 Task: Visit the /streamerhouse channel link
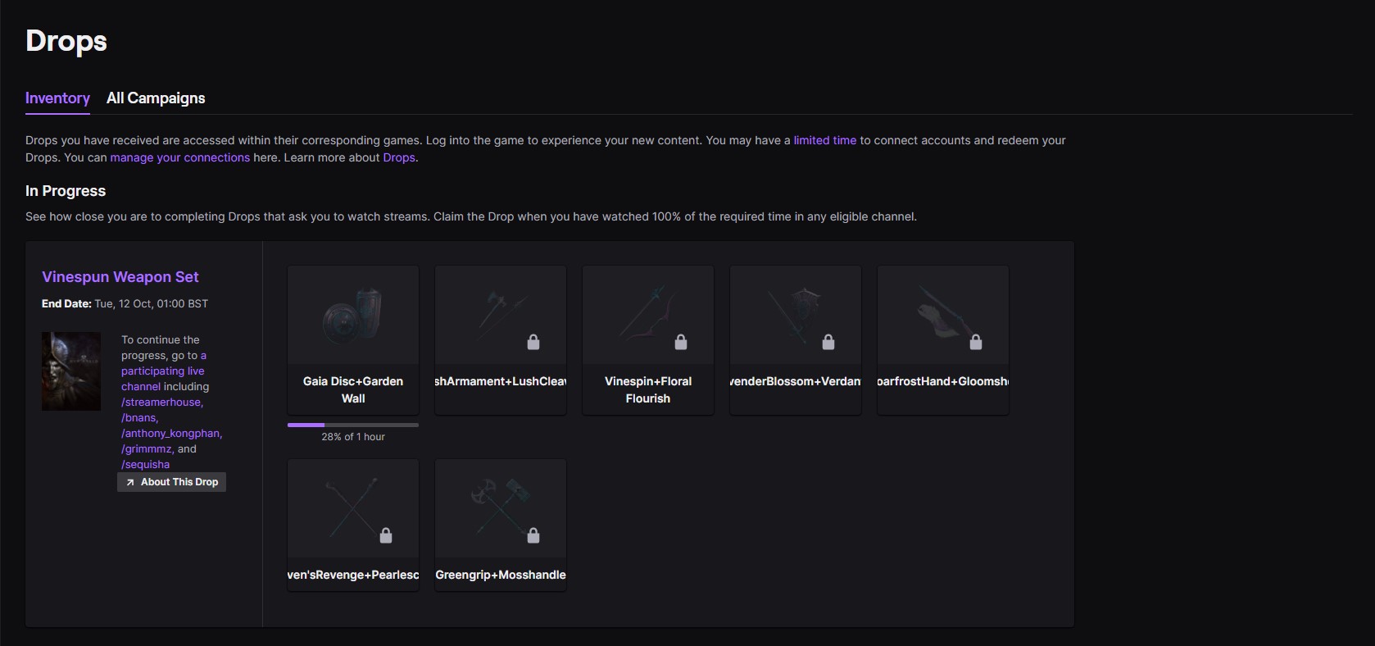point(162,403)
